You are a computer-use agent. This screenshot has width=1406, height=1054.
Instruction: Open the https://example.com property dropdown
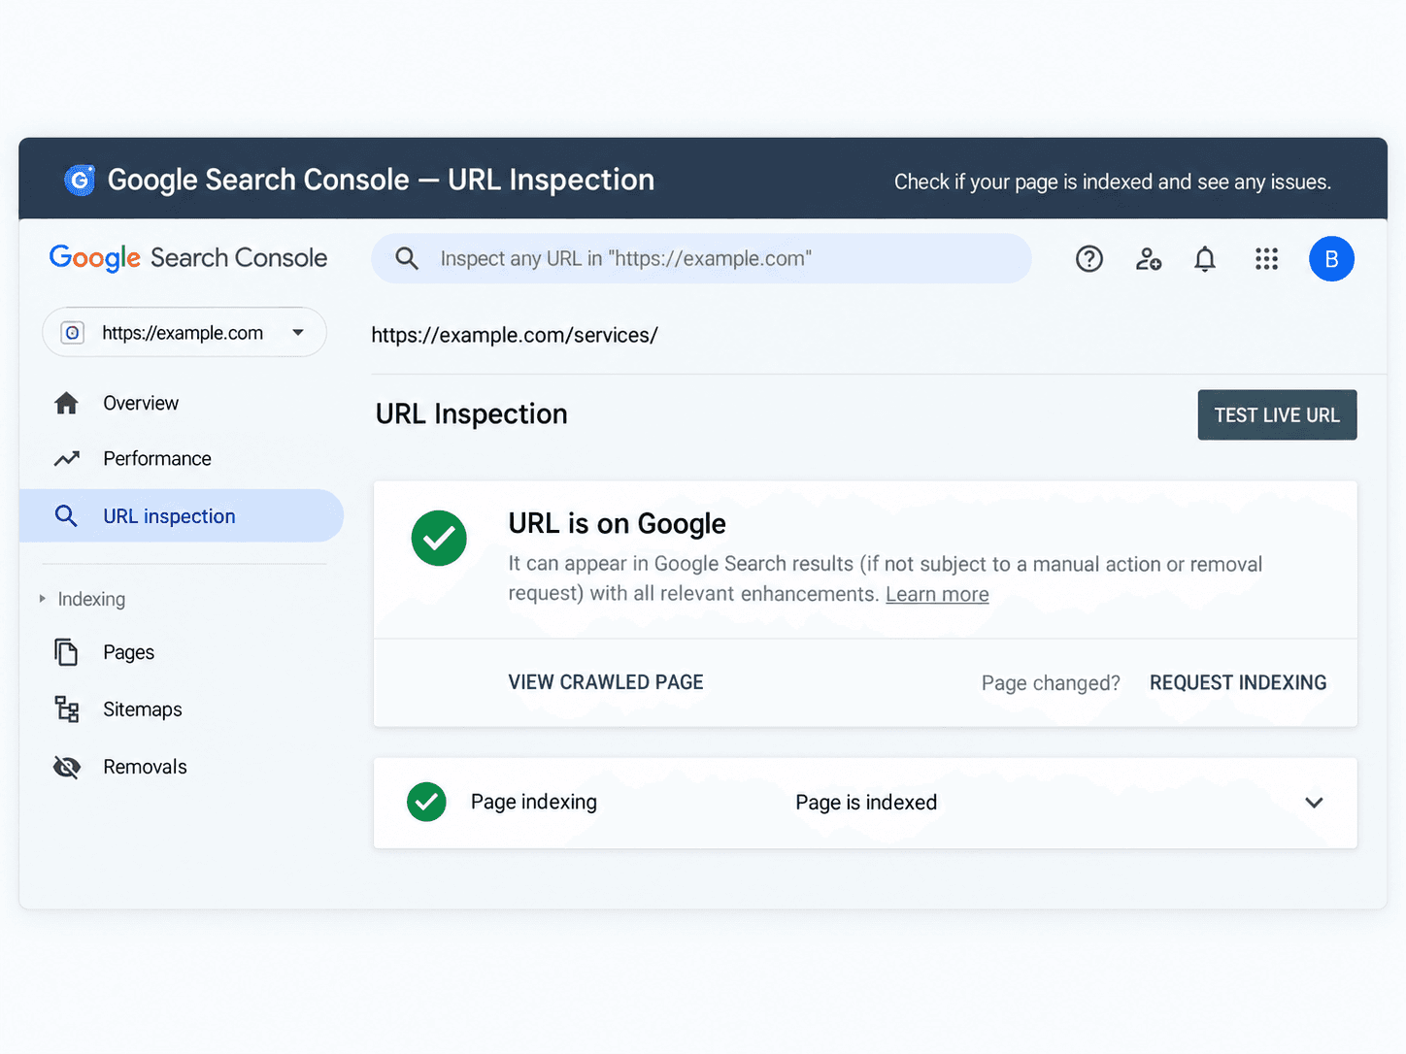click(x=184, y=332)
